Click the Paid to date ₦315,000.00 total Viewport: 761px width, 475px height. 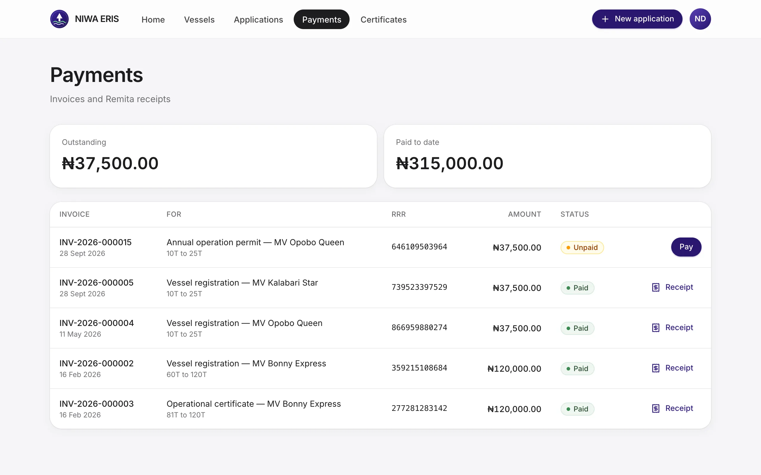click(449, 163)
